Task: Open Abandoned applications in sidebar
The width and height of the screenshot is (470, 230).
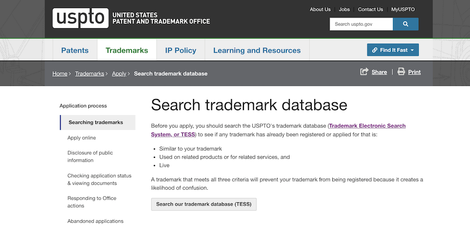Action: click(x=95, y=221)
